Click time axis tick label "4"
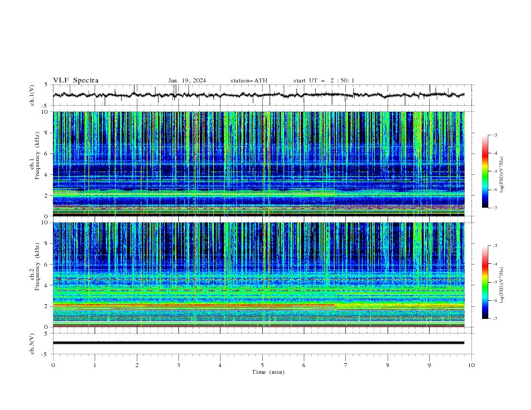Screen dimensions: 531x410 tap(220, 365)
